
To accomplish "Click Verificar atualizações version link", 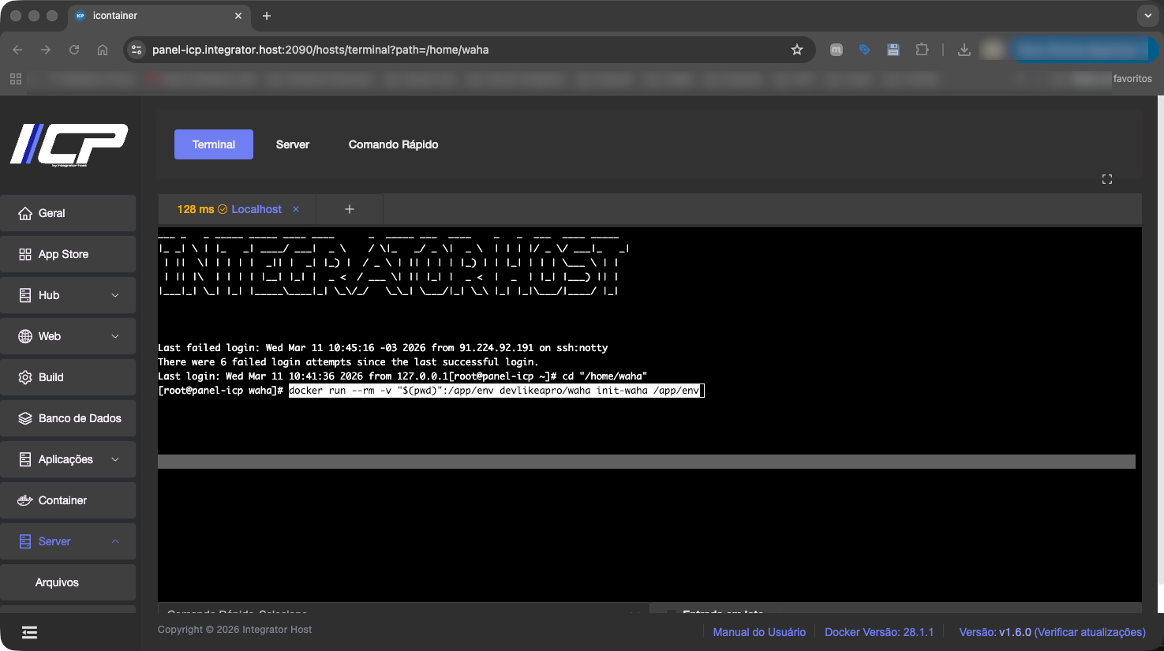I will click(x=1089, y=632).
